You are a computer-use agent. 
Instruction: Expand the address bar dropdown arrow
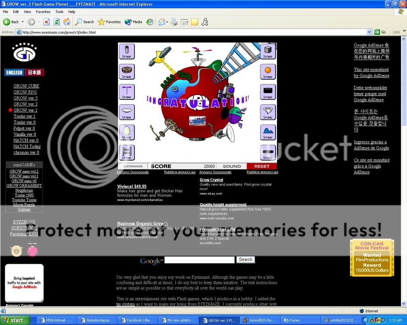[369, 32]
